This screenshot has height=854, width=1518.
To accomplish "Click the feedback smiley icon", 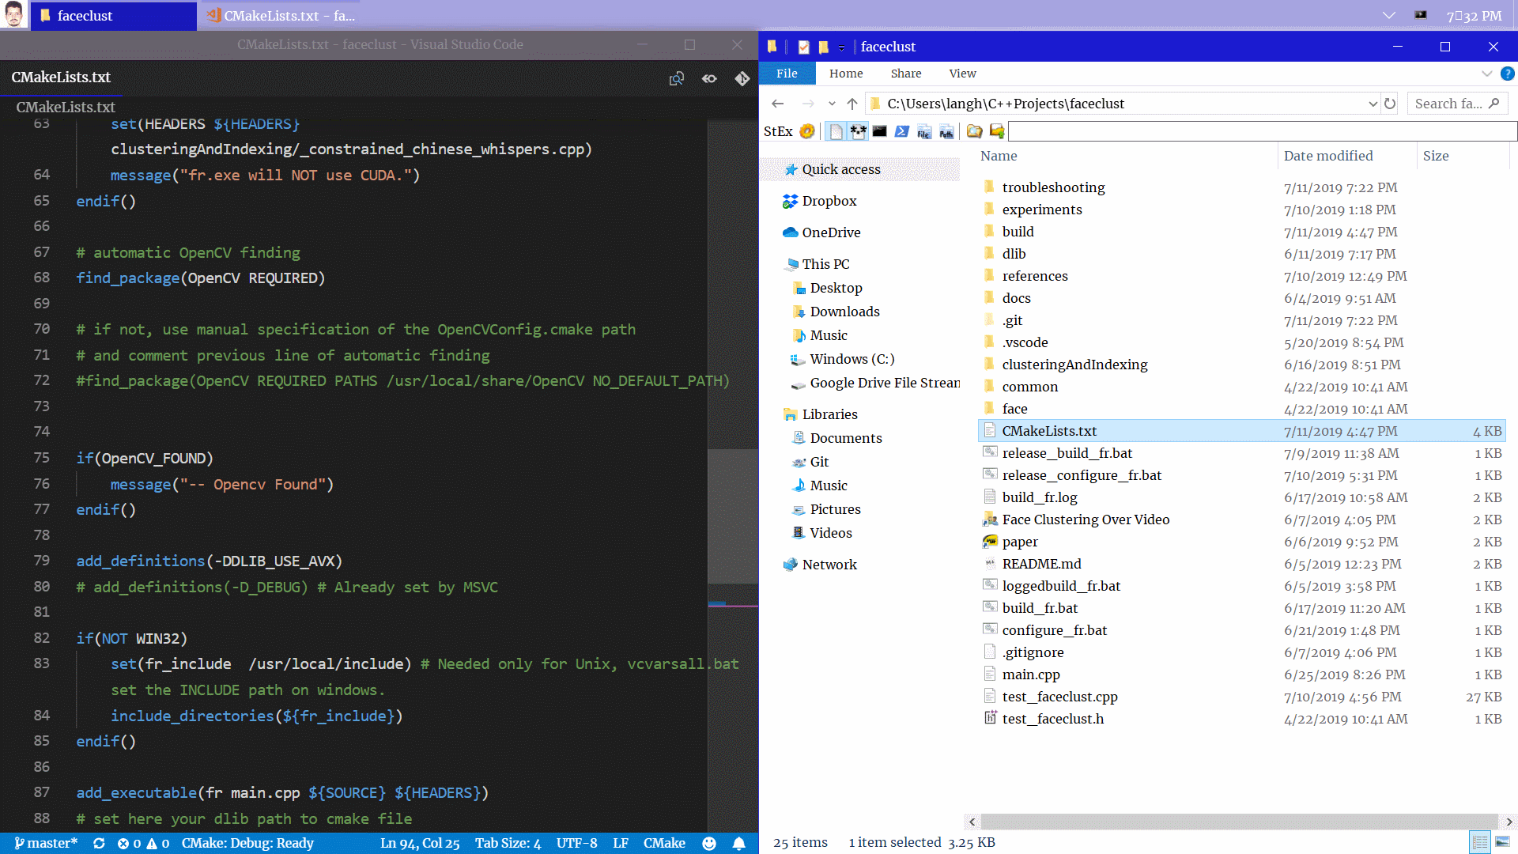I will pyautogui.click(x=709, y=843).
